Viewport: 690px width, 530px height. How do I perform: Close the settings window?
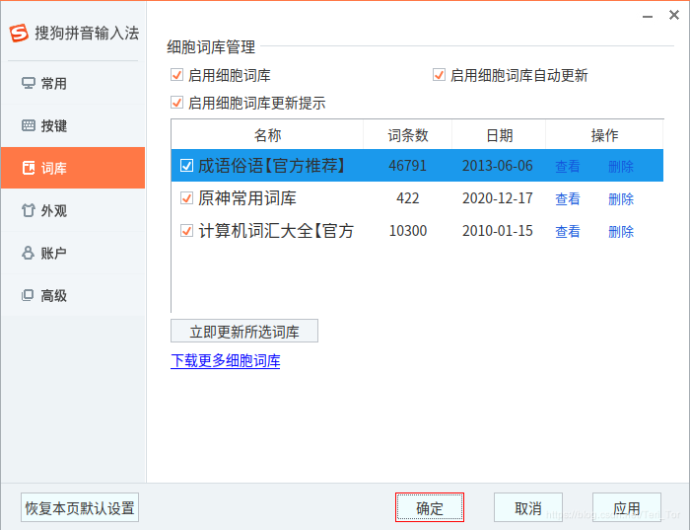(673, 15)
